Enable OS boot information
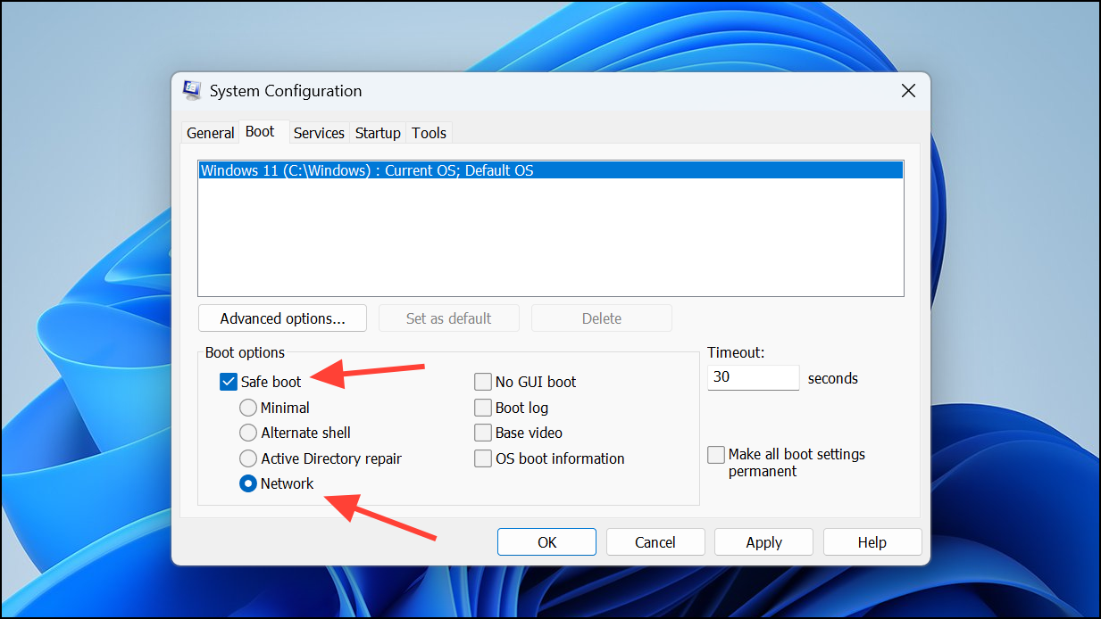The width and height of the screenshot is (1101, 619). point(483,458)
